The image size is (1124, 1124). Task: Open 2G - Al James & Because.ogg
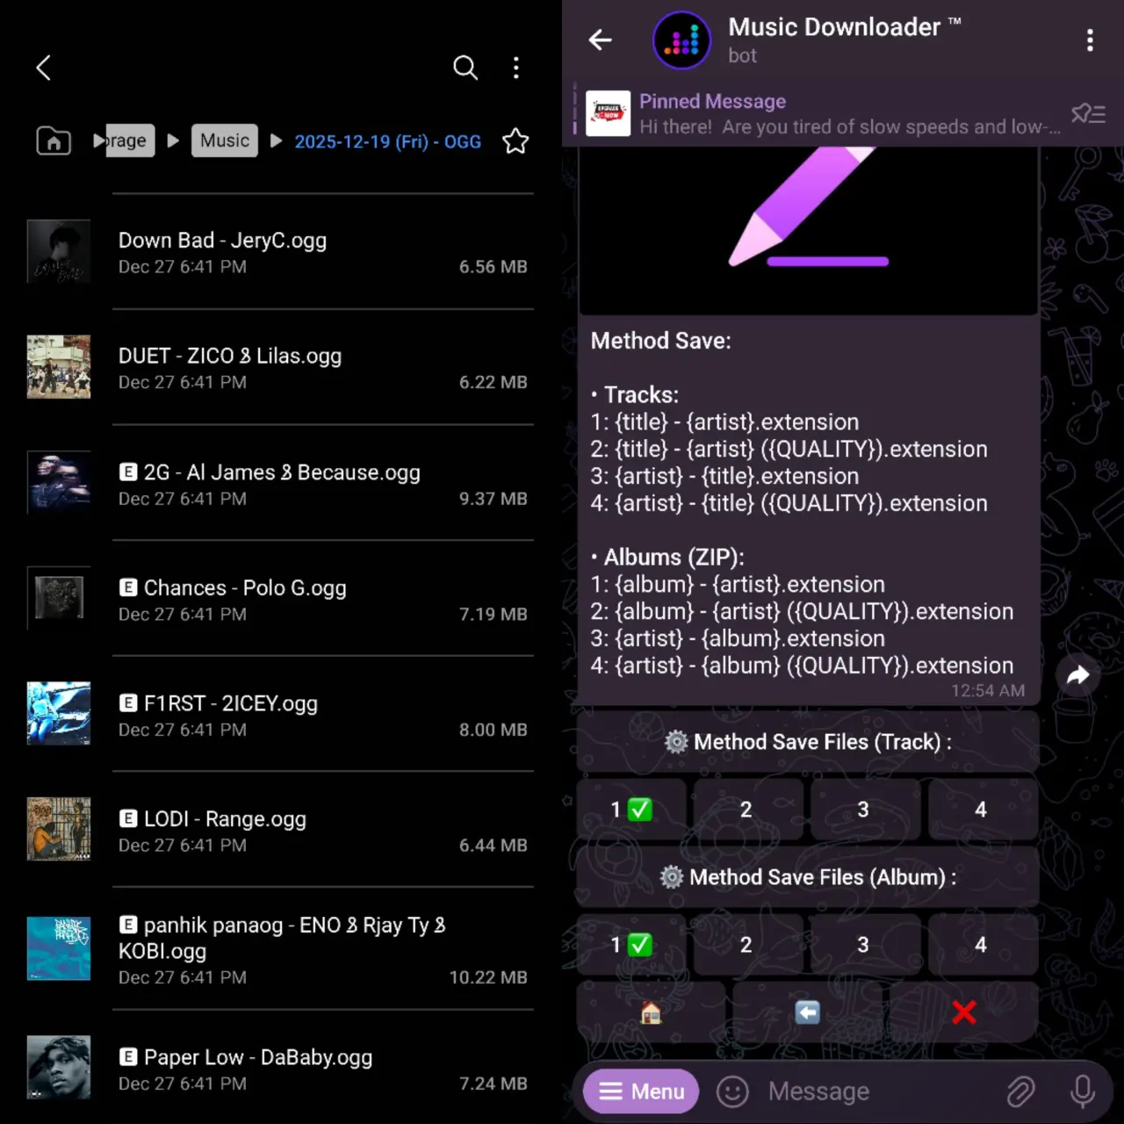pos(279,484)
